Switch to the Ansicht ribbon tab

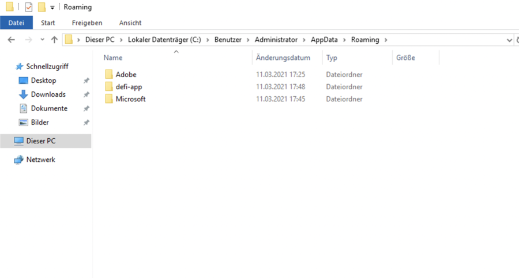[x=130, y=22]
